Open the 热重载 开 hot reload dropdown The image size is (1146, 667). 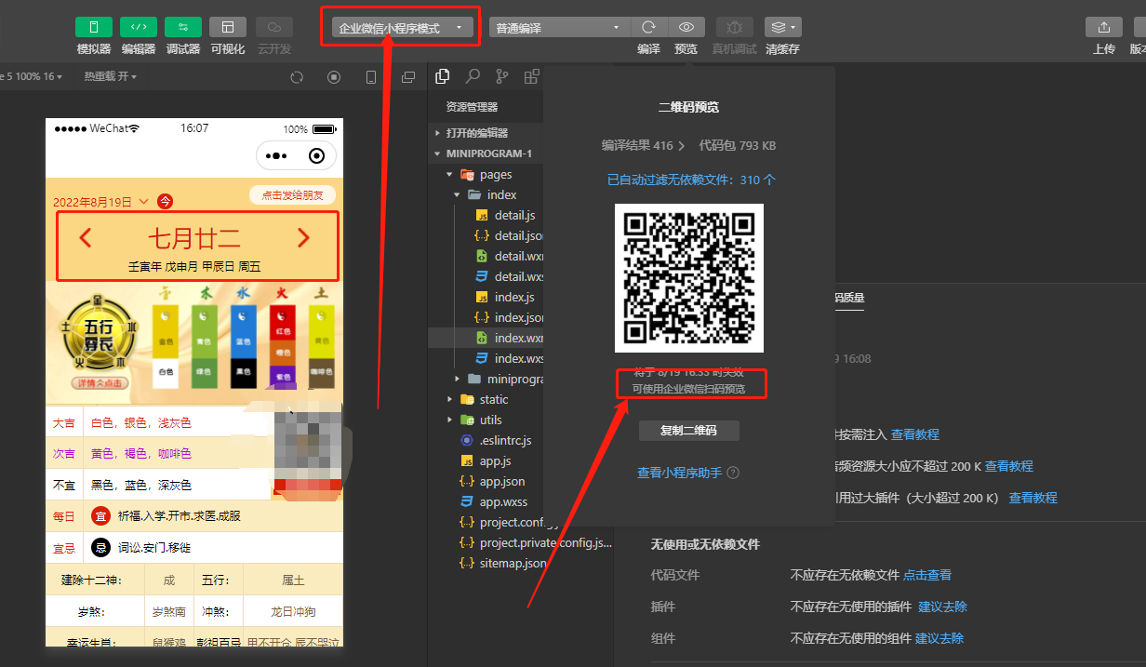point(111,76)
